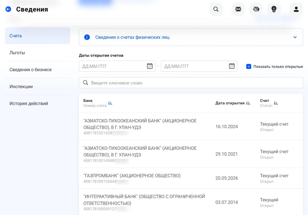Open the calendar for the start date field

150,66
